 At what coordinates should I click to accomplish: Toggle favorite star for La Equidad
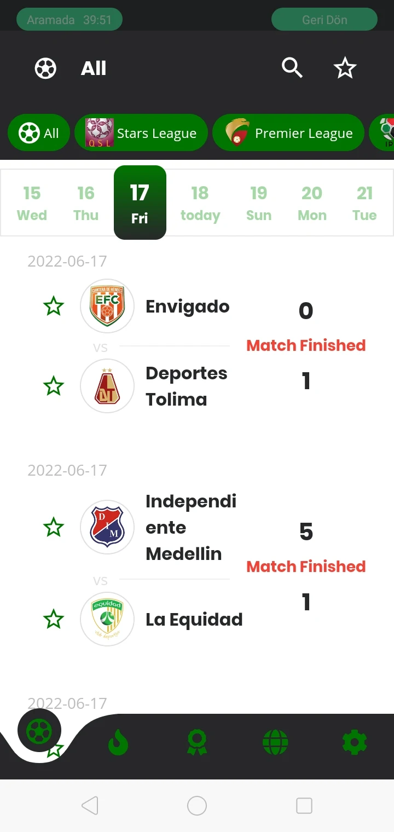[x=54, y=619]
